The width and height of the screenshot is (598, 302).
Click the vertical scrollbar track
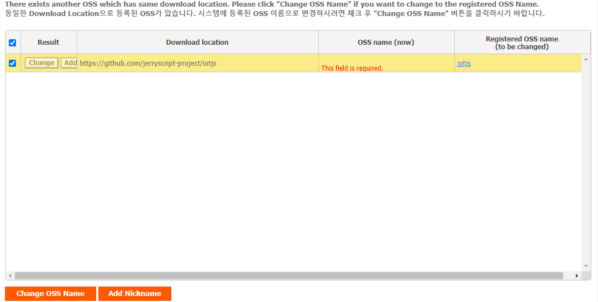coord(586,163)
